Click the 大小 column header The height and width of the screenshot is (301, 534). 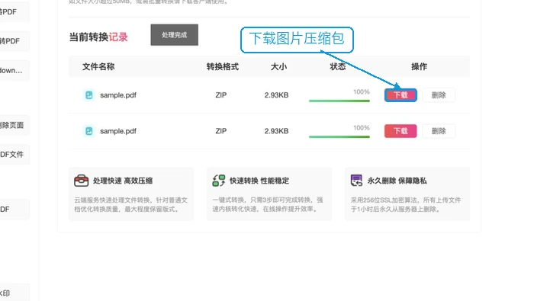point(278,66)
